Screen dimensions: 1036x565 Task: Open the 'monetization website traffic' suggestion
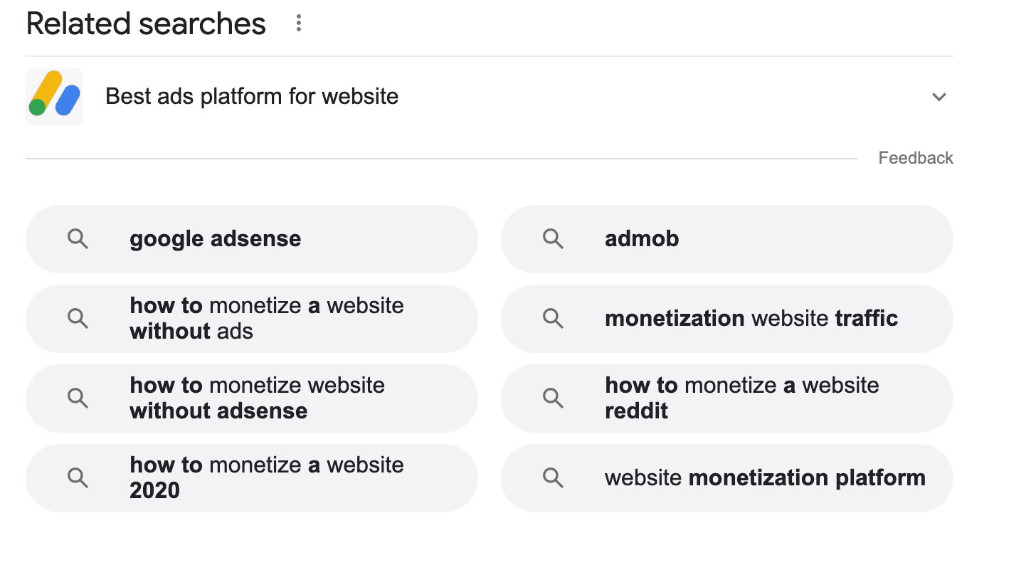(x=751, y=319)
